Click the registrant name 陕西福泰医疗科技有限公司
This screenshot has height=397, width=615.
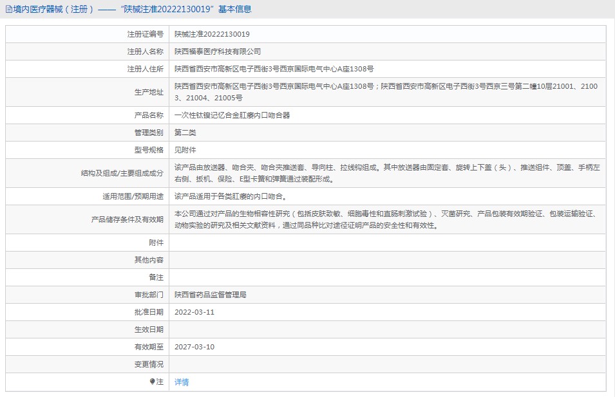point(218,51)
